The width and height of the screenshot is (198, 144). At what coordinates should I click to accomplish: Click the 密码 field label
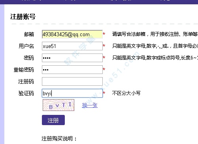click(29, 58)
